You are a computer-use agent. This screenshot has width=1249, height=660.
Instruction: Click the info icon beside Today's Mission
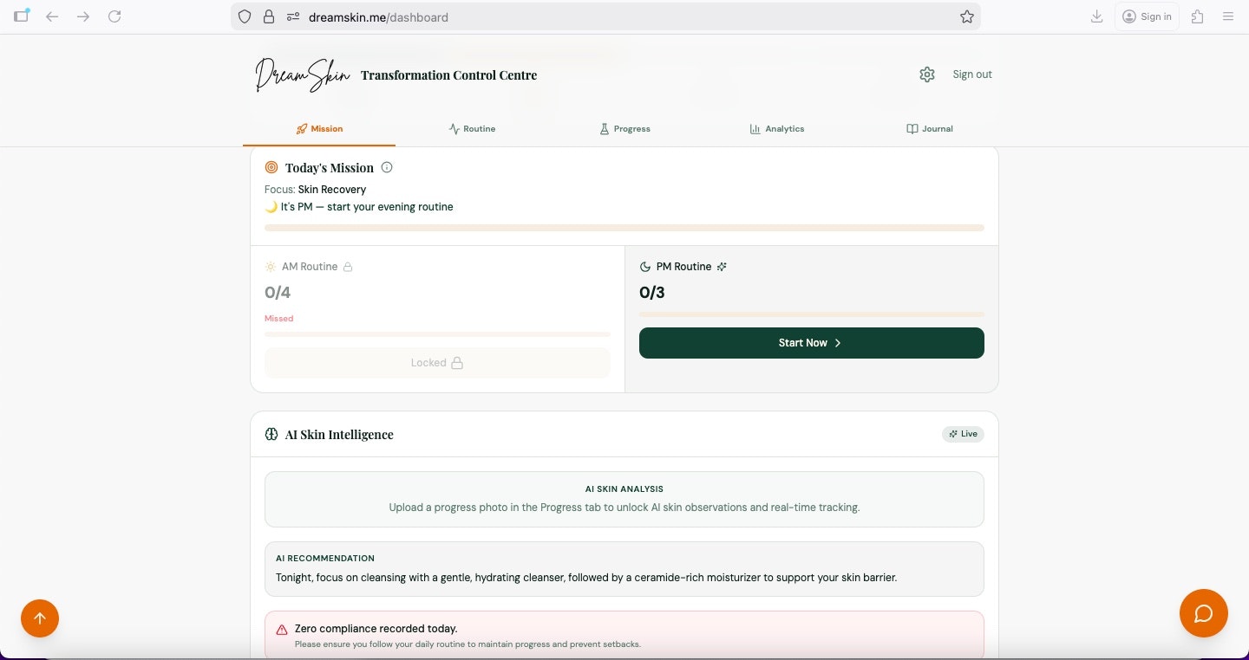[x=387, y=167]
